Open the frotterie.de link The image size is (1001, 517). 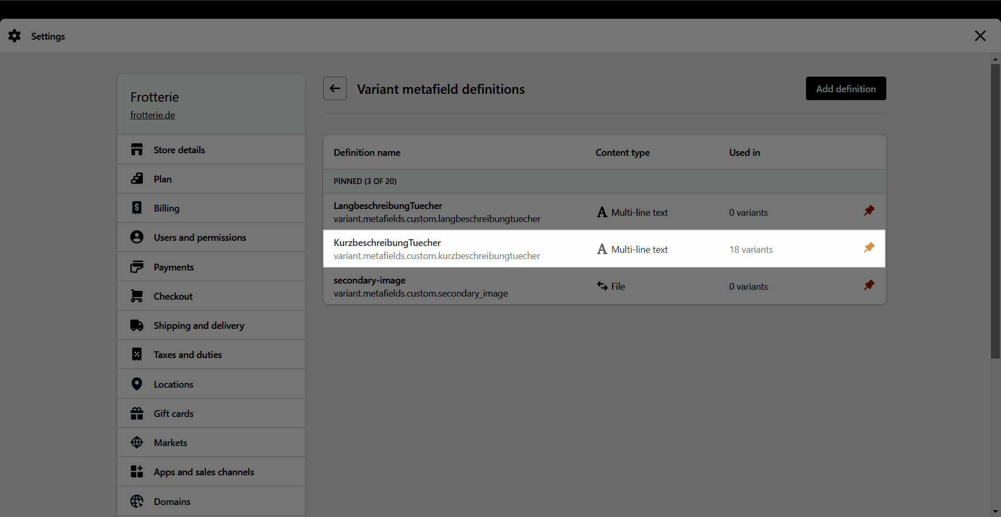click(x=152, y=115)
